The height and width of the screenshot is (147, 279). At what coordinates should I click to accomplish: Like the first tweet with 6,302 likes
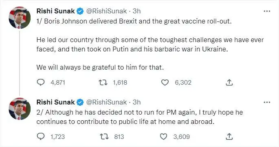point(165,83)
